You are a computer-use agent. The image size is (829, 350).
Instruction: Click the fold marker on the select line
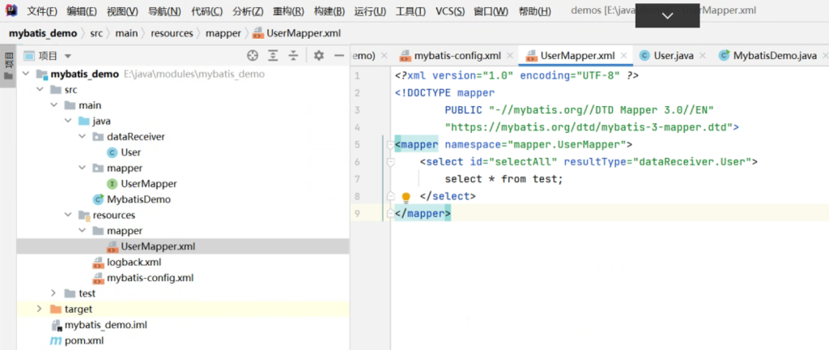tap(390, 162)
